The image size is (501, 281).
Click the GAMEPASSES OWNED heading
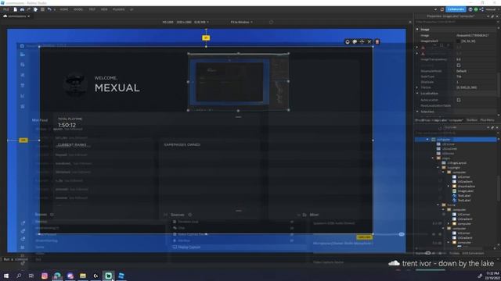[x=182, y=144]
